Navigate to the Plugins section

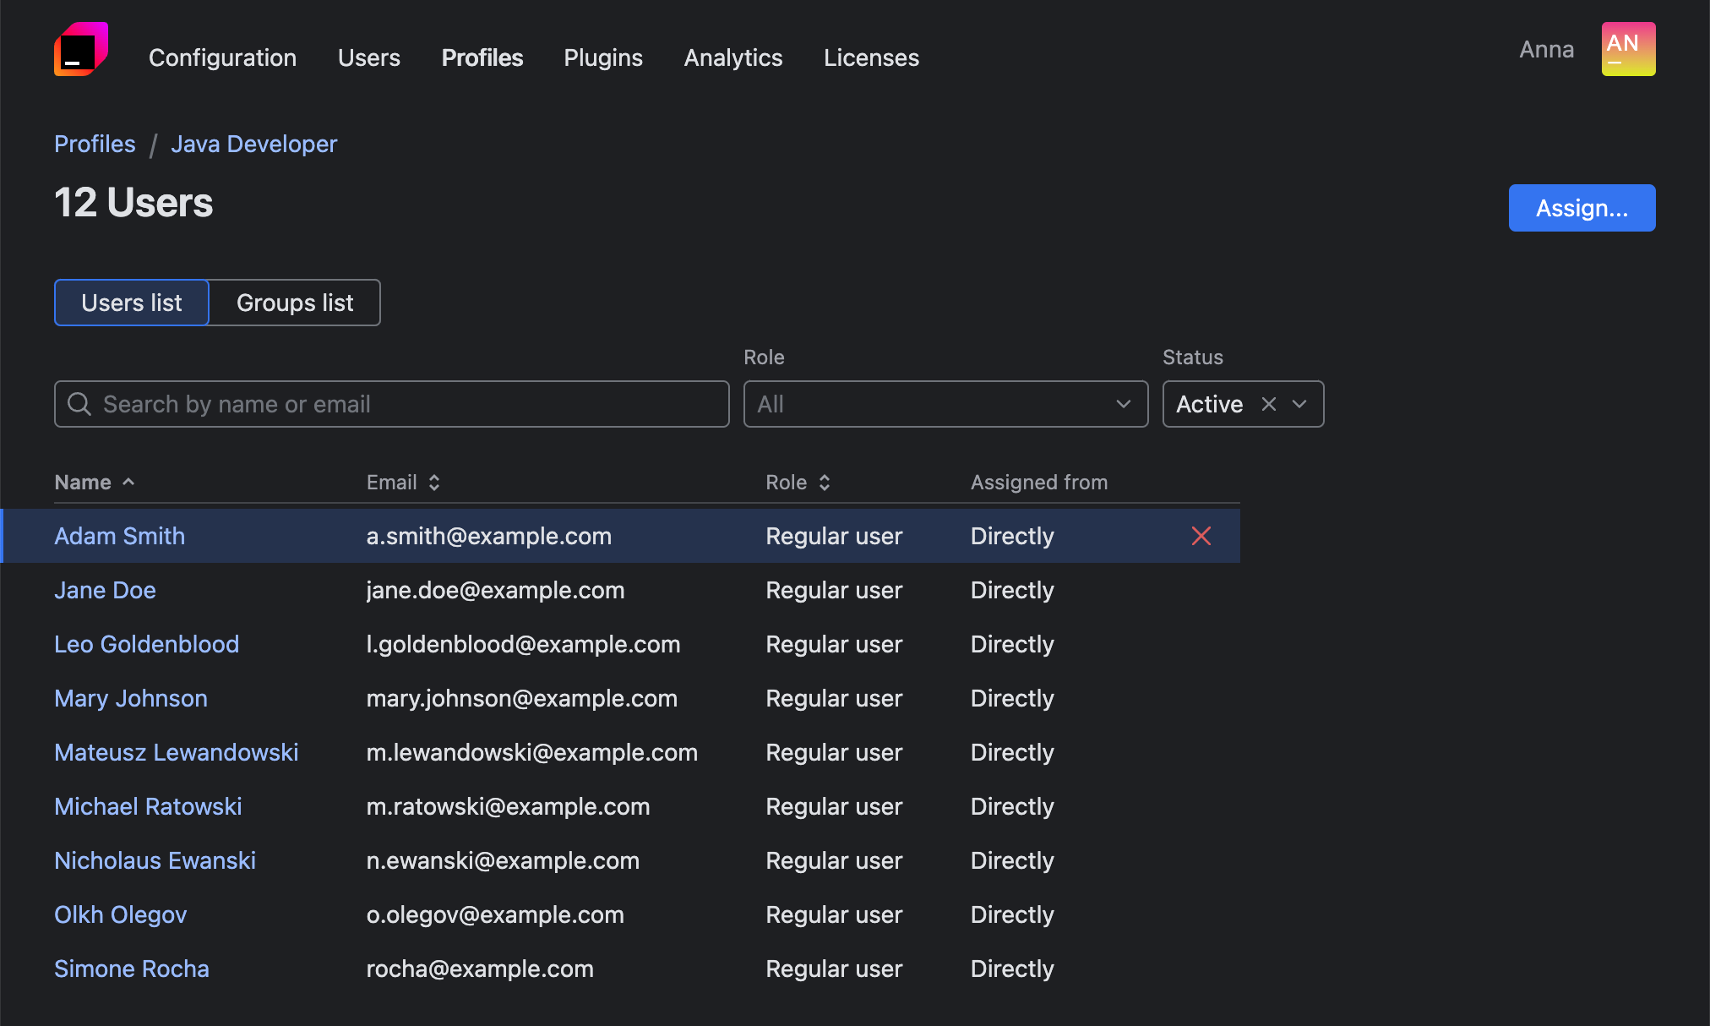pos(602,57)
